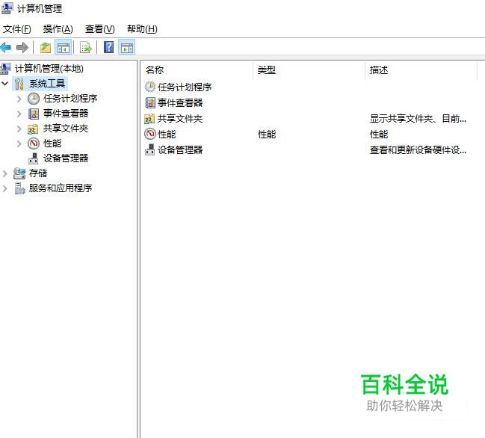Open the 操作(A) menu
Viewport: 485px width, 438px height.
click(58, 29)
